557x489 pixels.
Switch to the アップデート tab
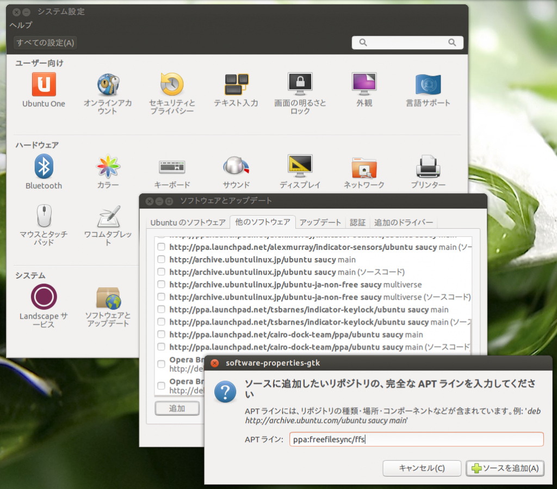pyautogui.click(x=320, y=222)
